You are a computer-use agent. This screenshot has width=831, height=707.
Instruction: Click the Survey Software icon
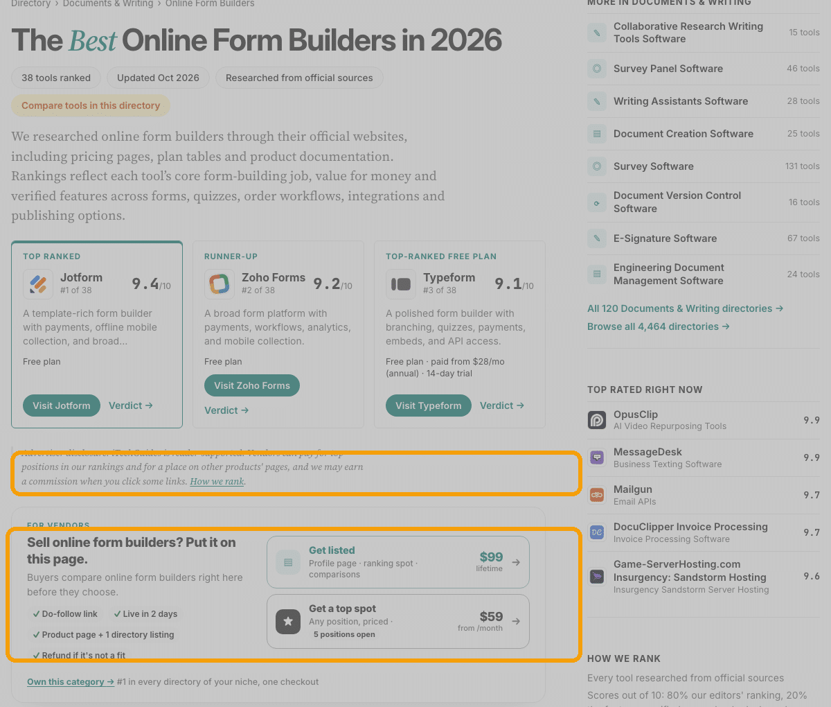pyautogui.click(x=597, y=166)
